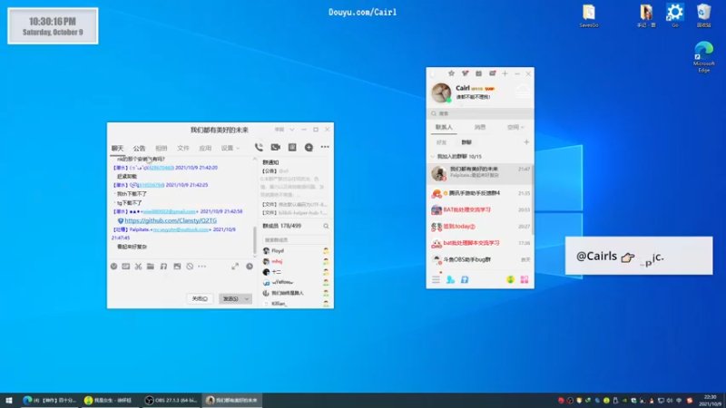Open the Microsoft Edge desktop shortcut

(704, 57)
